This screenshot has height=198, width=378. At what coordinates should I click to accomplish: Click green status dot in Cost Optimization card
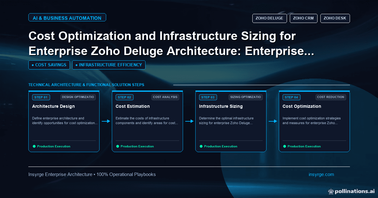[x=284, y=146]
